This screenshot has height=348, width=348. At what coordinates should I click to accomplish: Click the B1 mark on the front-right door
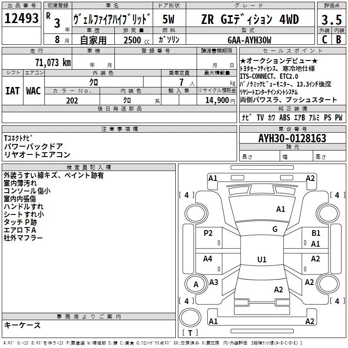point(316,233)
